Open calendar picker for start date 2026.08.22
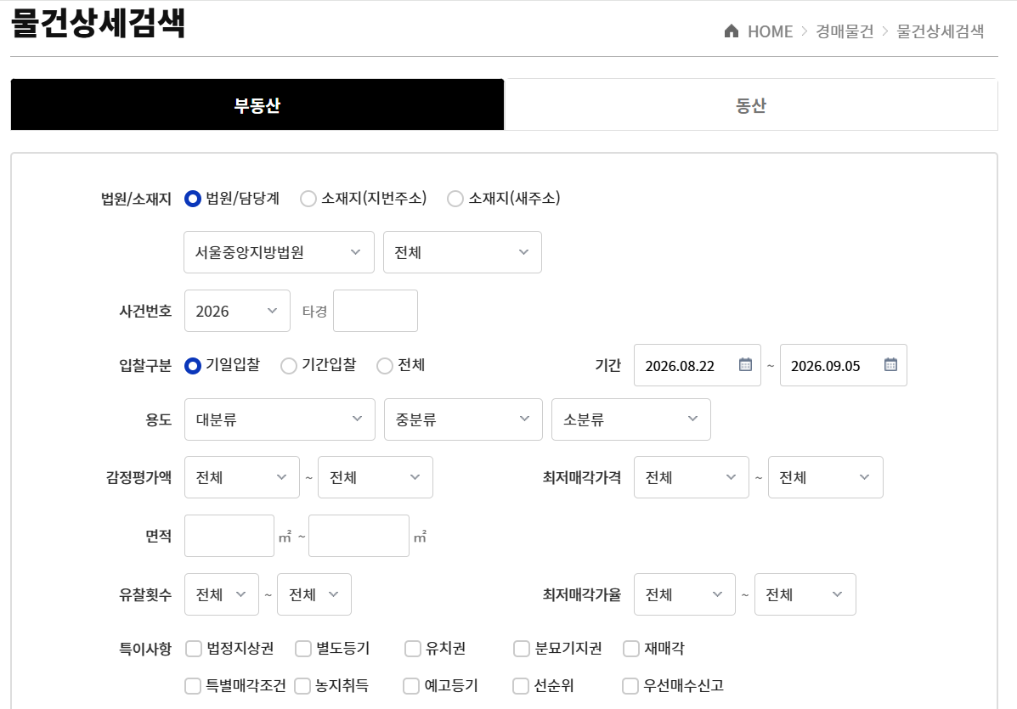Screen dimensions: 1017x709 point(745,365)
